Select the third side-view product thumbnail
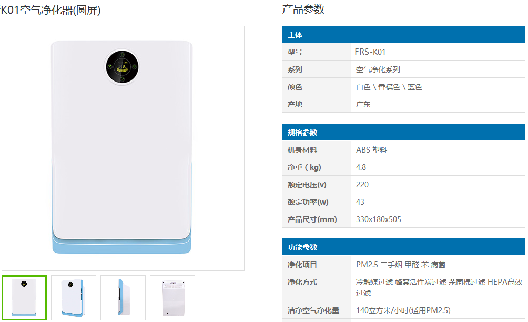The height and width of the screenshot is (322, 528). (123, 298)
